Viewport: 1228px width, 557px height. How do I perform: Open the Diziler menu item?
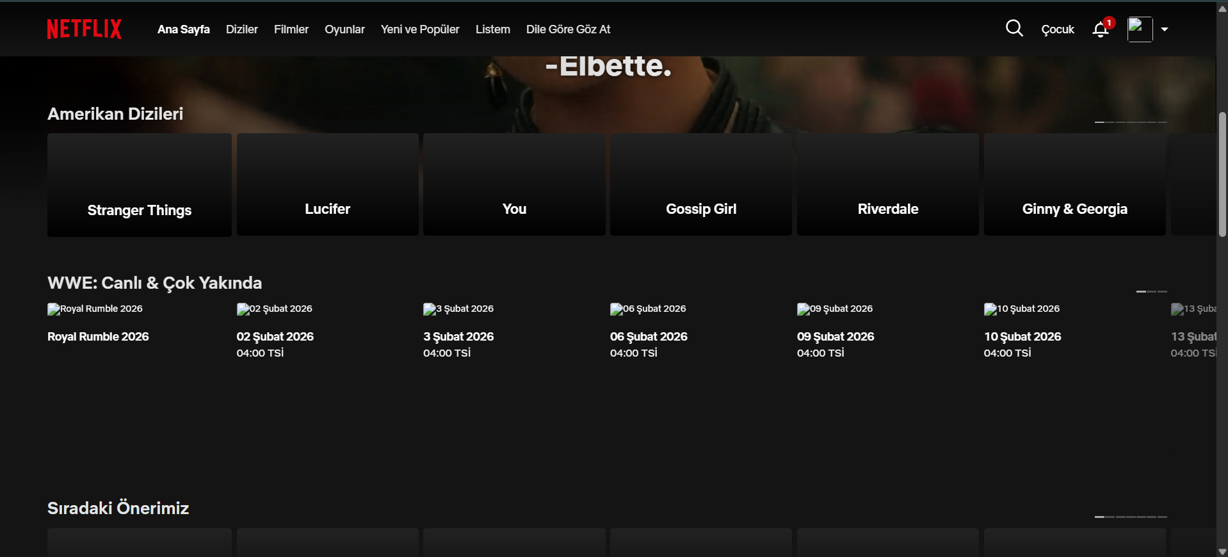[x=242, y=29]
